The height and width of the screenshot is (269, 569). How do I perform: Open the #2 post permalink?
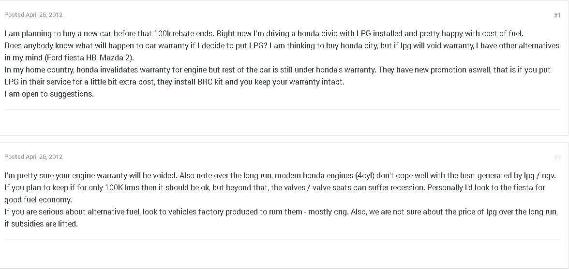point(557,157)
